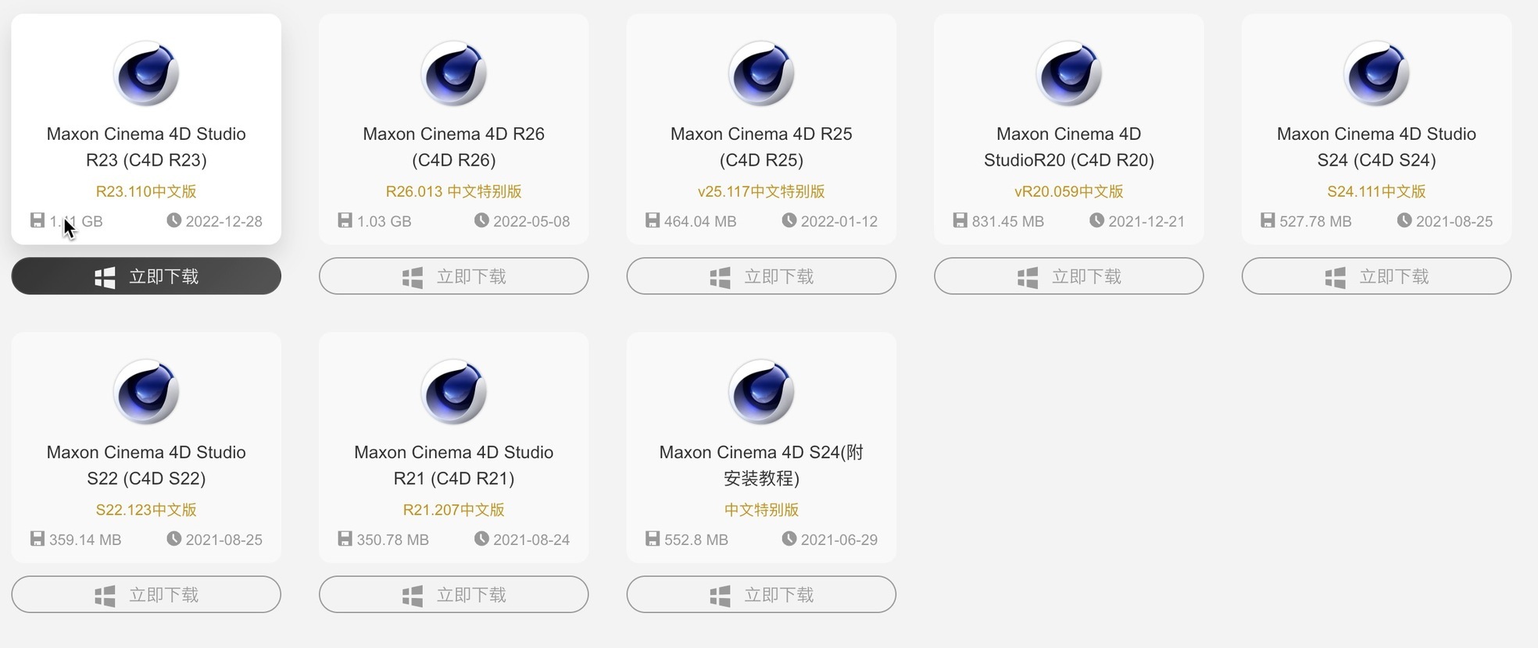This screenshot has height=648, width=1538.
Task: Click the Cinema 4D R25 logo icon
Action: point(761,73)
